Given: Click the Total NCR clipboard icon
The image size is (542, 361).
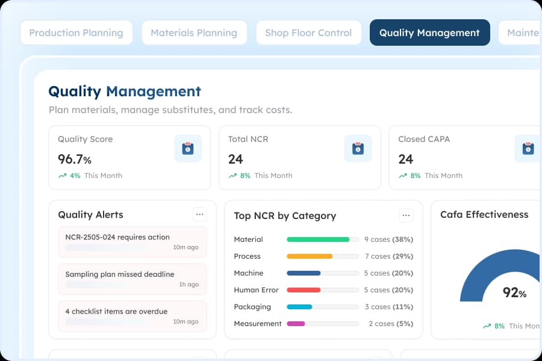Looking at the screenshot, I should pyautogui.click(x=358, y=149).
